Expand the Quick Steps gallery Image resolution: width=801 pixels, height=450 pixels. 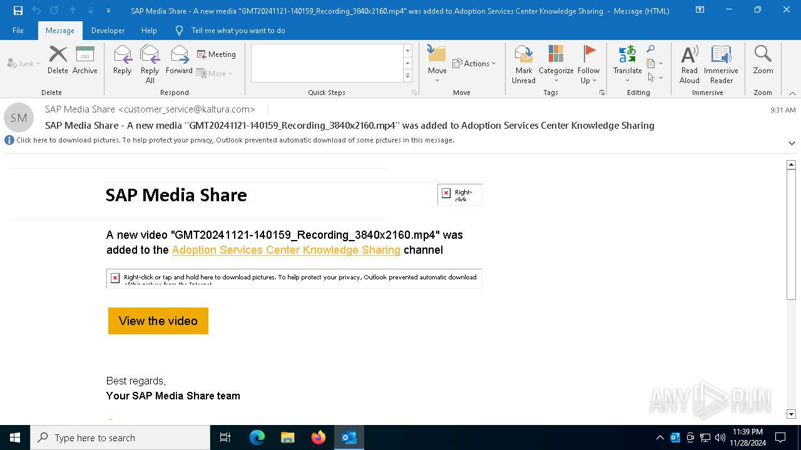tap(407, 76)
